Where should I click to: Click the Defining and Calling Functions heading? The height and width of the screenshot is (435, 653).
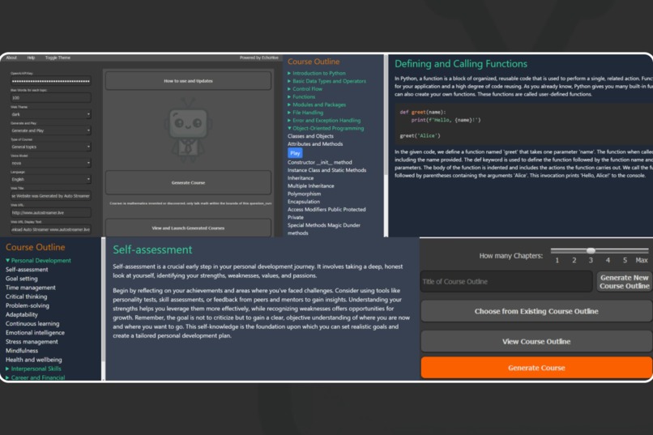coord(461,64)
